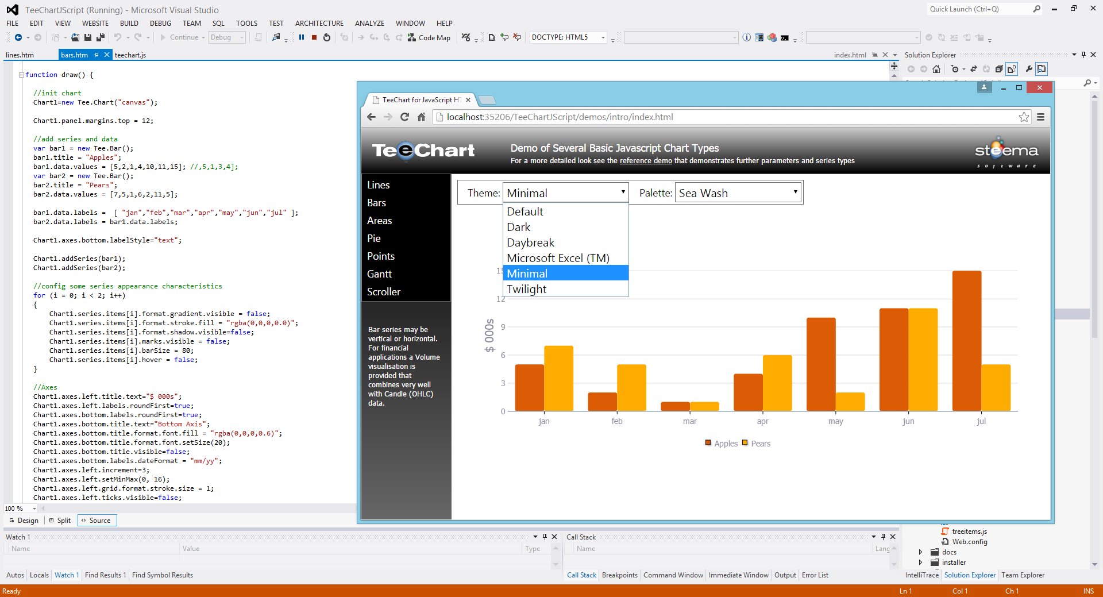Click the Properties wrench icon in Solution Explorer
This screenshot has width=1103, height=597.
click(x=1029, y=69)
